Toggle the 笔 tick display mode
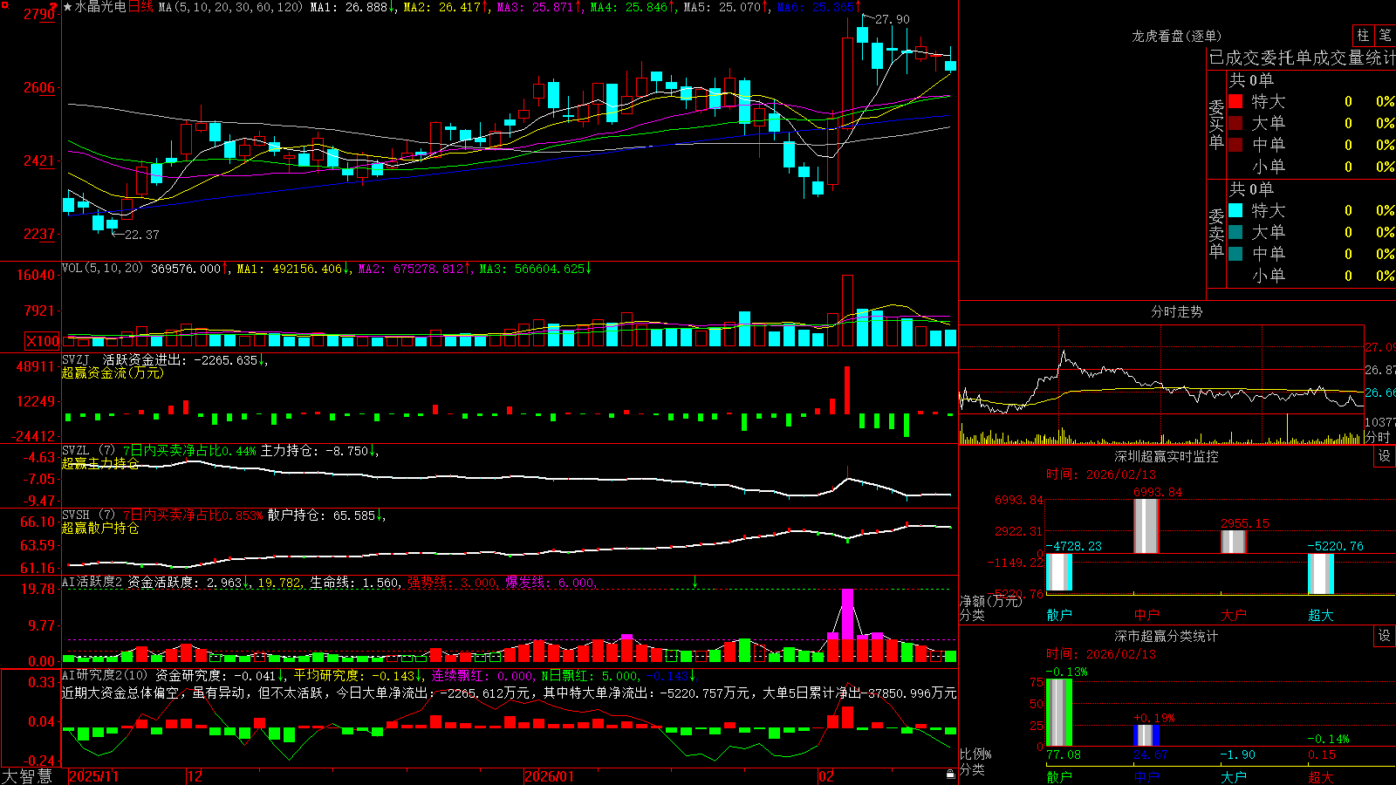This screenshot has height=785, width=1396. coord(1385,35)
